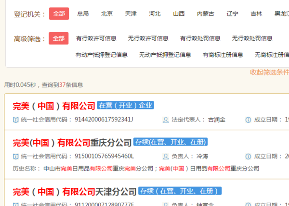Select 全部 in 高级筛选 filter
Screen dimensions: 289x206
point(59,38)
